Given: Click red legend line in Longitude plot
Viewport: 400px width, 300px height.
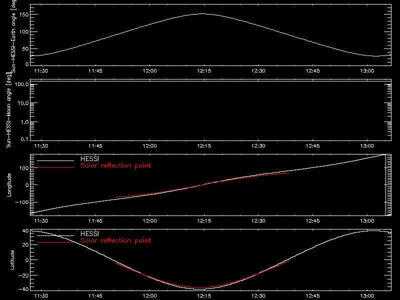Looking at the screenshot, I should click(55, 167).
